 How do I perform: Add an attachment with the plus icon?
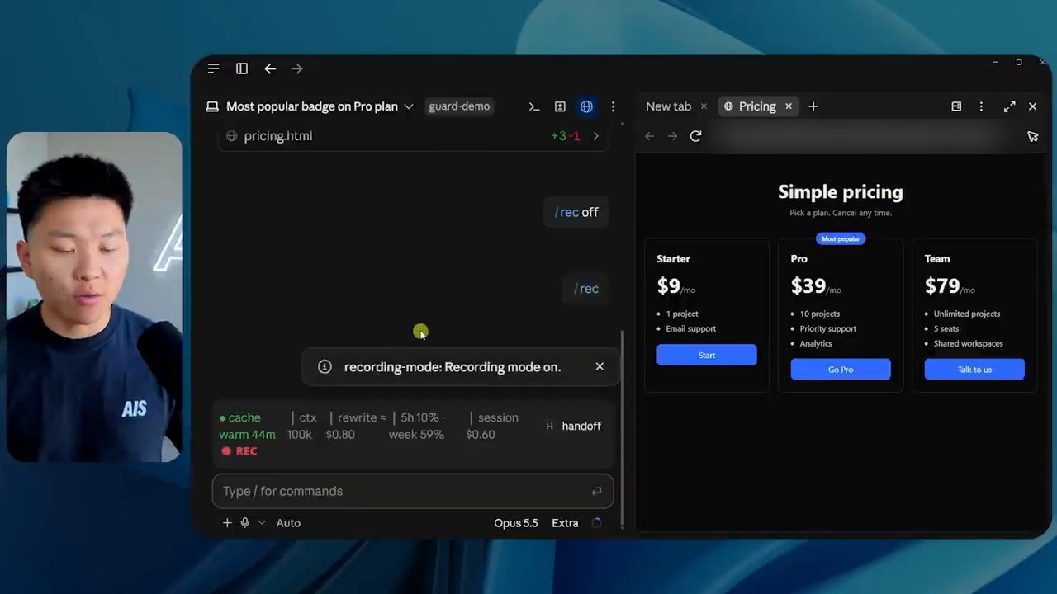227,523
